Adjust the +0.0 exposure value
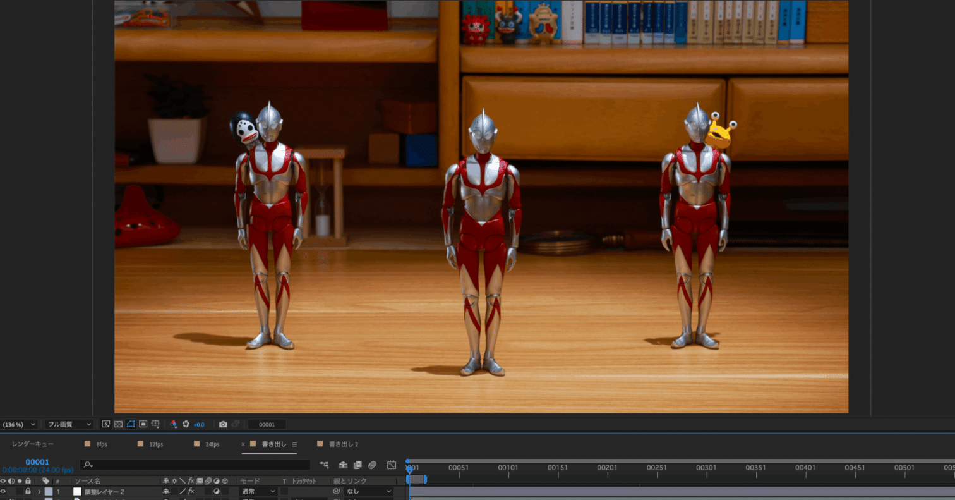 point(199,424)
